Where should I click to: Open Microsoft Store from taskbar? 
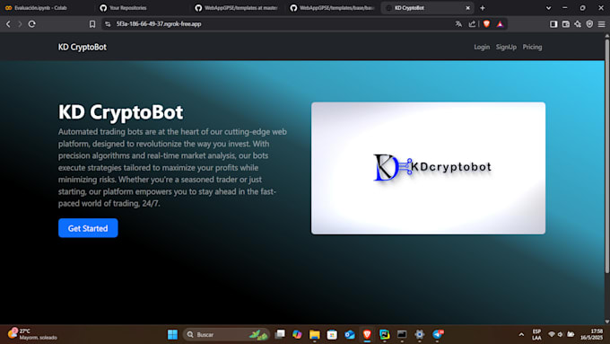tap(332, 334)
